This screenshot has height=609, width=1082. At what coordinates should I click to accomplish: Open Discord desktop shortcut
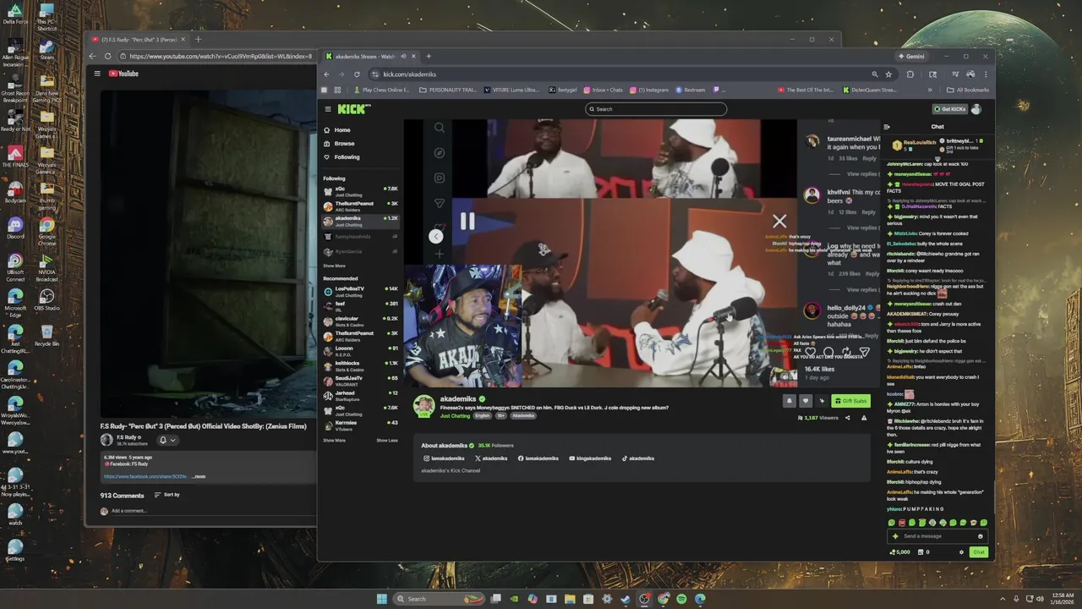click(14, 228)
